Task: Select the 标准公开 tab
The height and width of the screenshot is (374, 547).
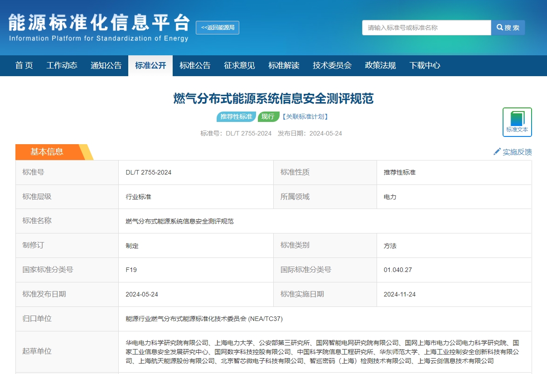Action: [150, 66]
